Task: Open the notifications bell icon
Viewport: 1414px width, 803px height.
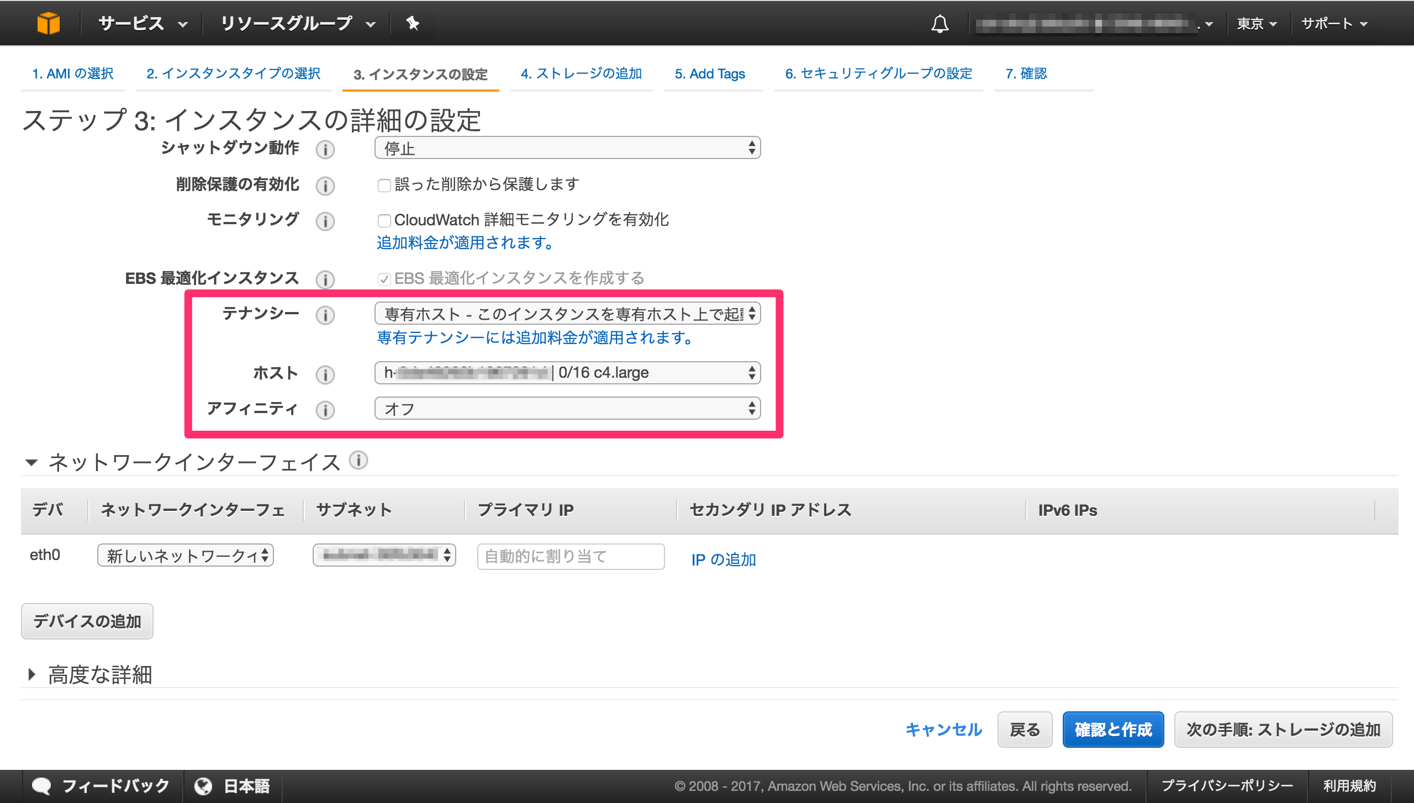Action: [940, 24]
